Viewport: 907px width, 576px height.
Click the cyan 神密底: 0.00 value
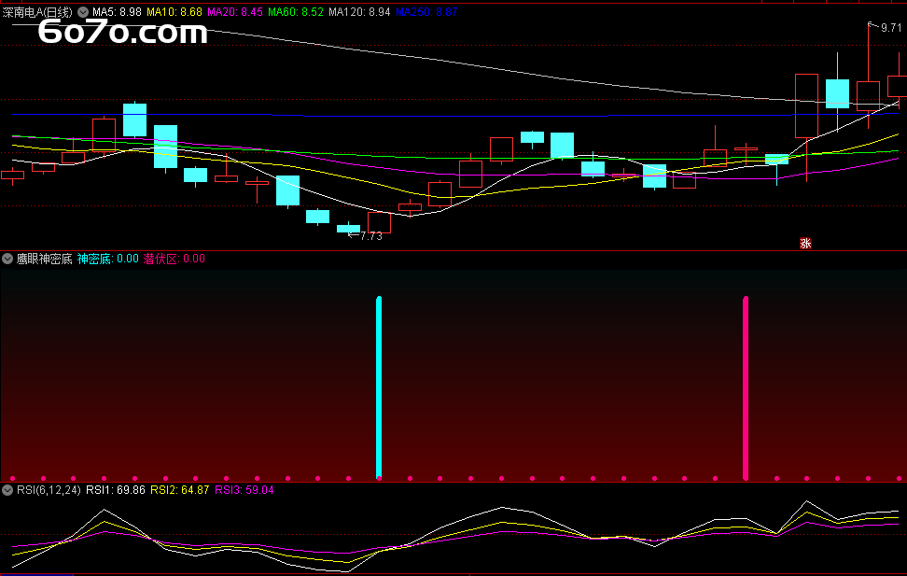click(107, 259)
